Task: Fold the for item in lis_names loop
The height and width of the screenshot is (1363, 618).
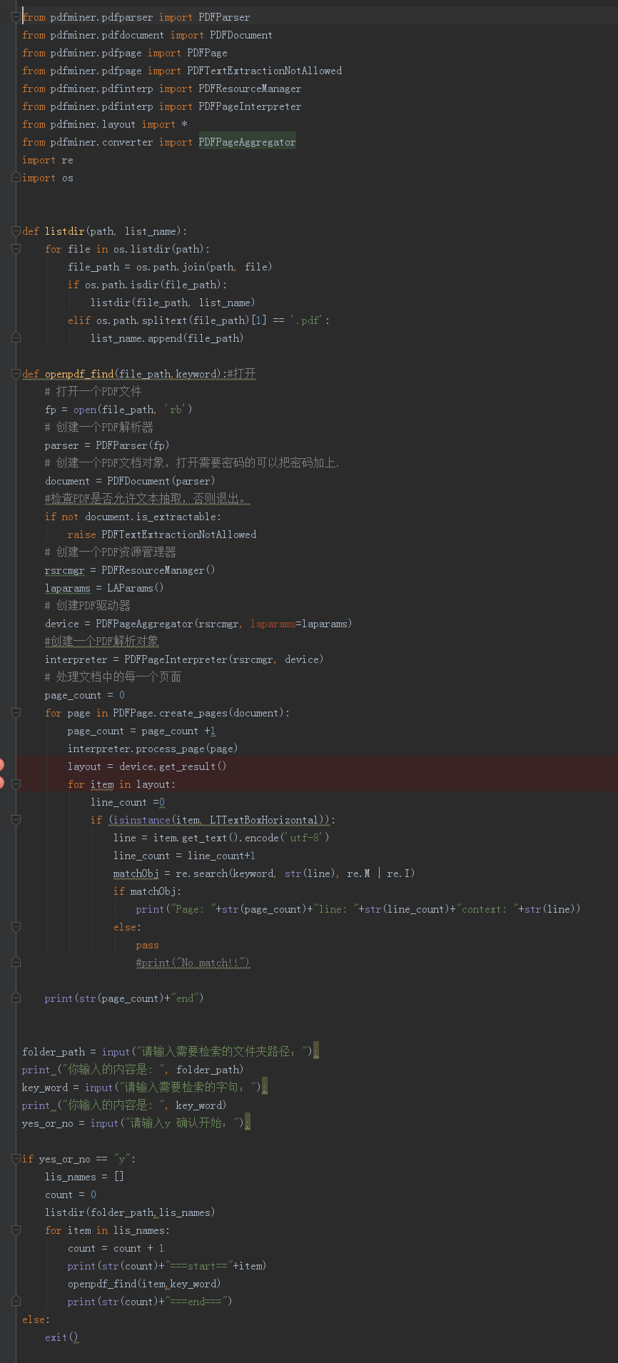Action: [x=16, y=1230]
